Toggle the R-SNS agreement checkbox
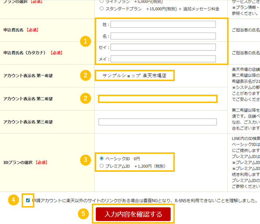 (28, 201)
